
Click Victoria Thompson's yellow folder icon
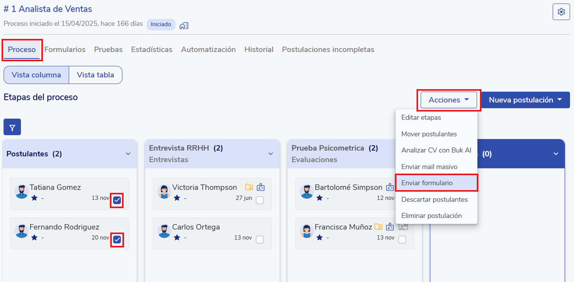(249, 187)
